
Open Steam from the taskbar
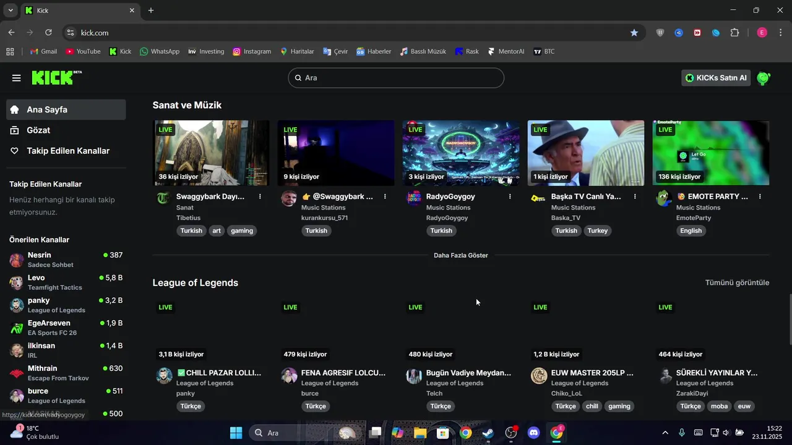tap(488, 433)
